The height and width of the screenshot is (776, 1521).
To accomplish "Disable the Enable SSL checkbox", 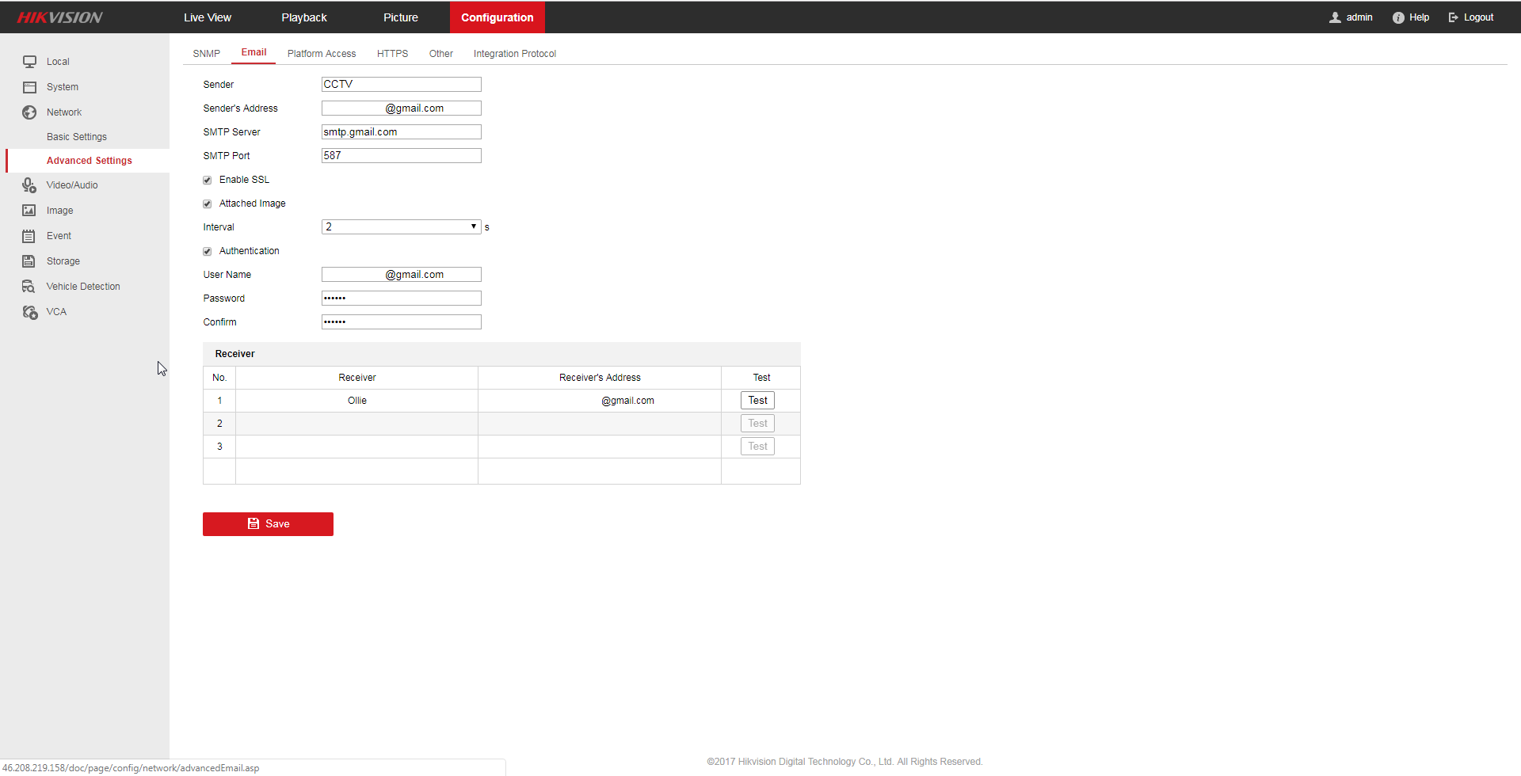I will 208,181.
